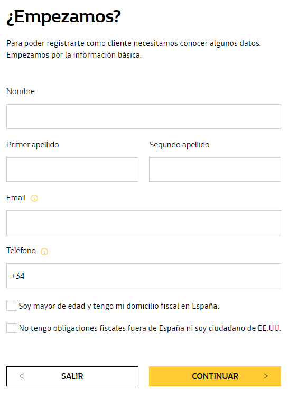Click the SALIR button text
289x397 pixels.
tap(72, 376)
